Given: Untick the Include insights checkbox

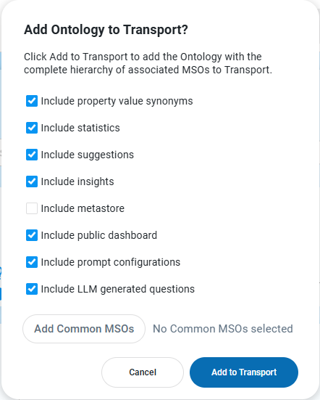Looking at the screenshot, I should point(32,181).
